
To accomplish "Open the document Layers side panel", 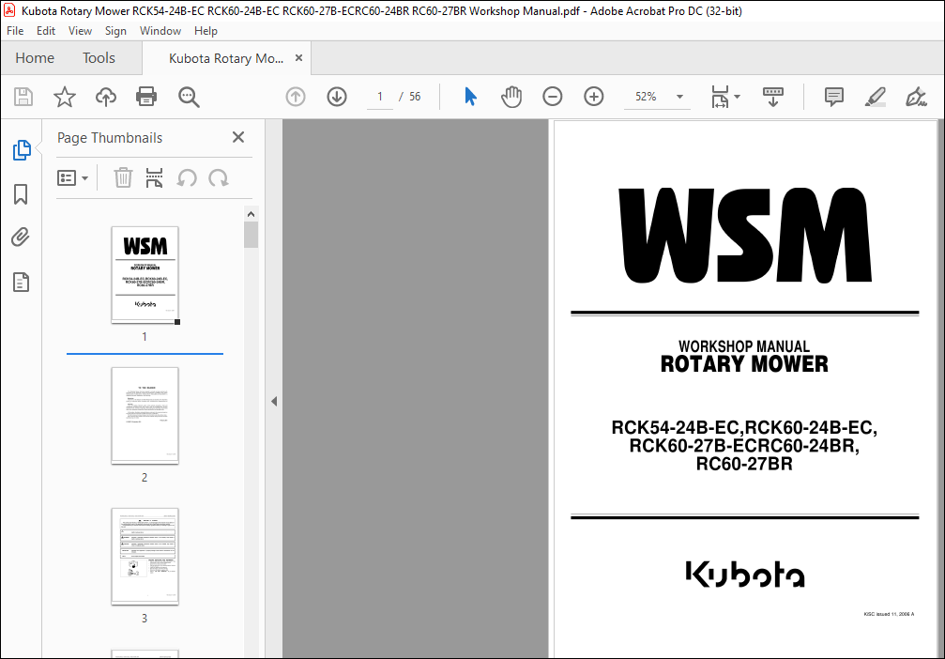I will pyautogui.click(x=21, y=283).
